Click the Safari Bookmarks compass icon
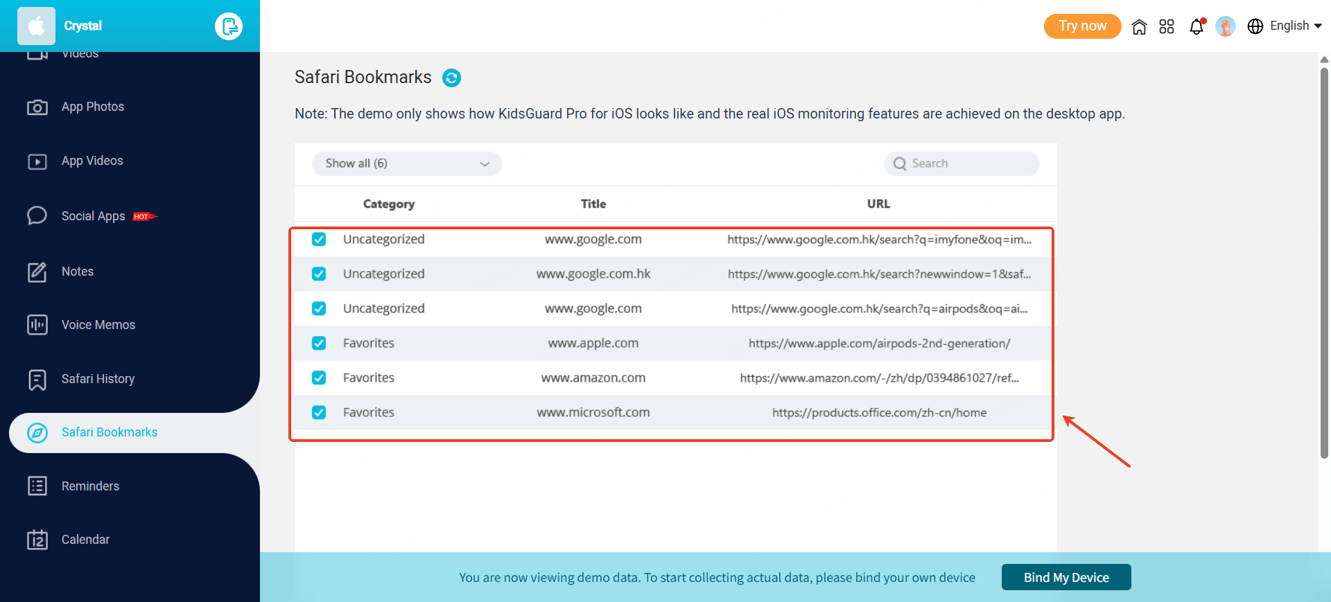The width and height of the screenshot is (1331, 602). tap(37, 433)
